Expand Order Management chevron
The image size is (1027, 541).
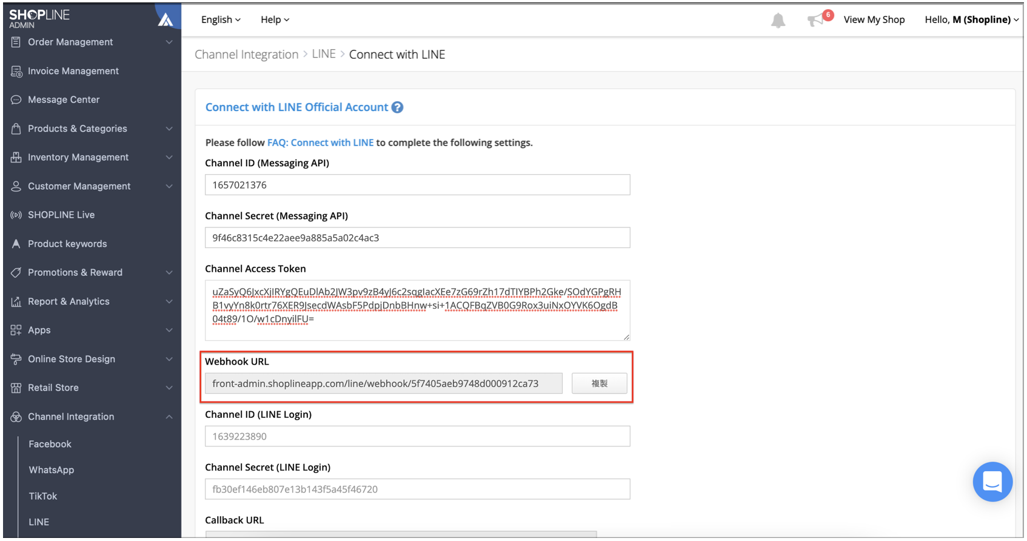169,42
